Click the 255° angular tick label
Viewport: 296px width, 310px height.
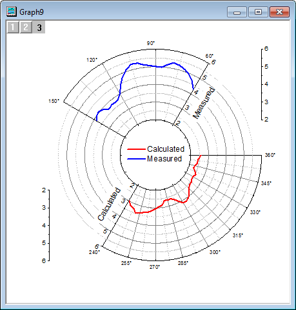(126, 263)
